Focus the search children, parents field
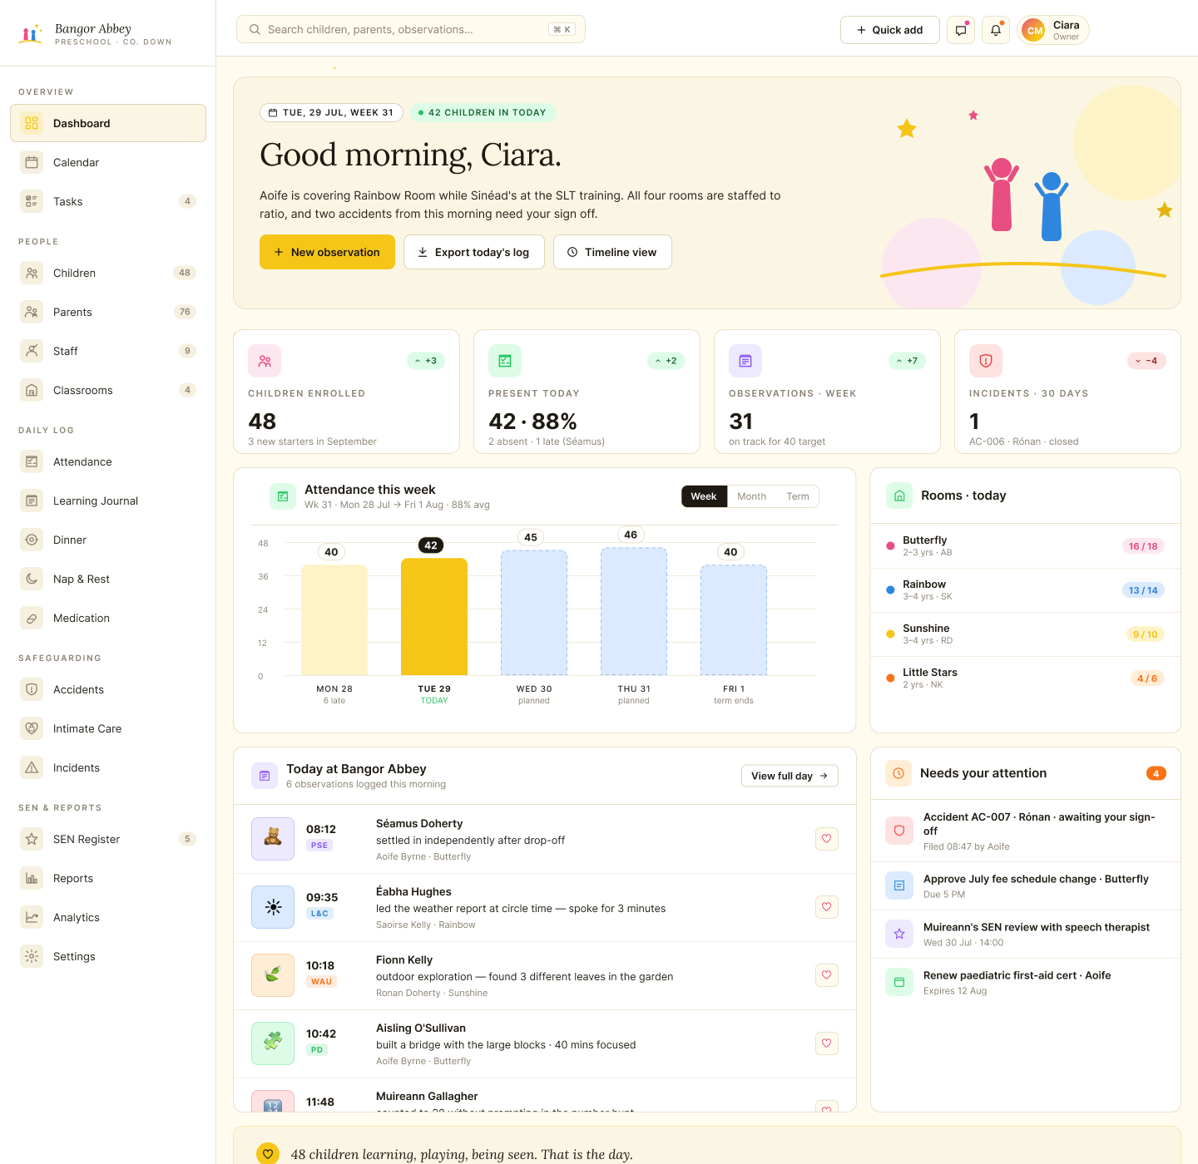Image resolution: width=1198 pixels, height=1164 pixels. (x=411, y=29)
